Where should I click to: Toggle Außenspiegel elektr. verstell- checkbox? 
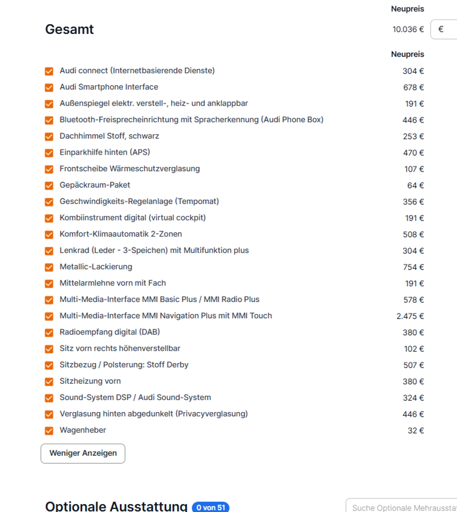pos(49,104)
